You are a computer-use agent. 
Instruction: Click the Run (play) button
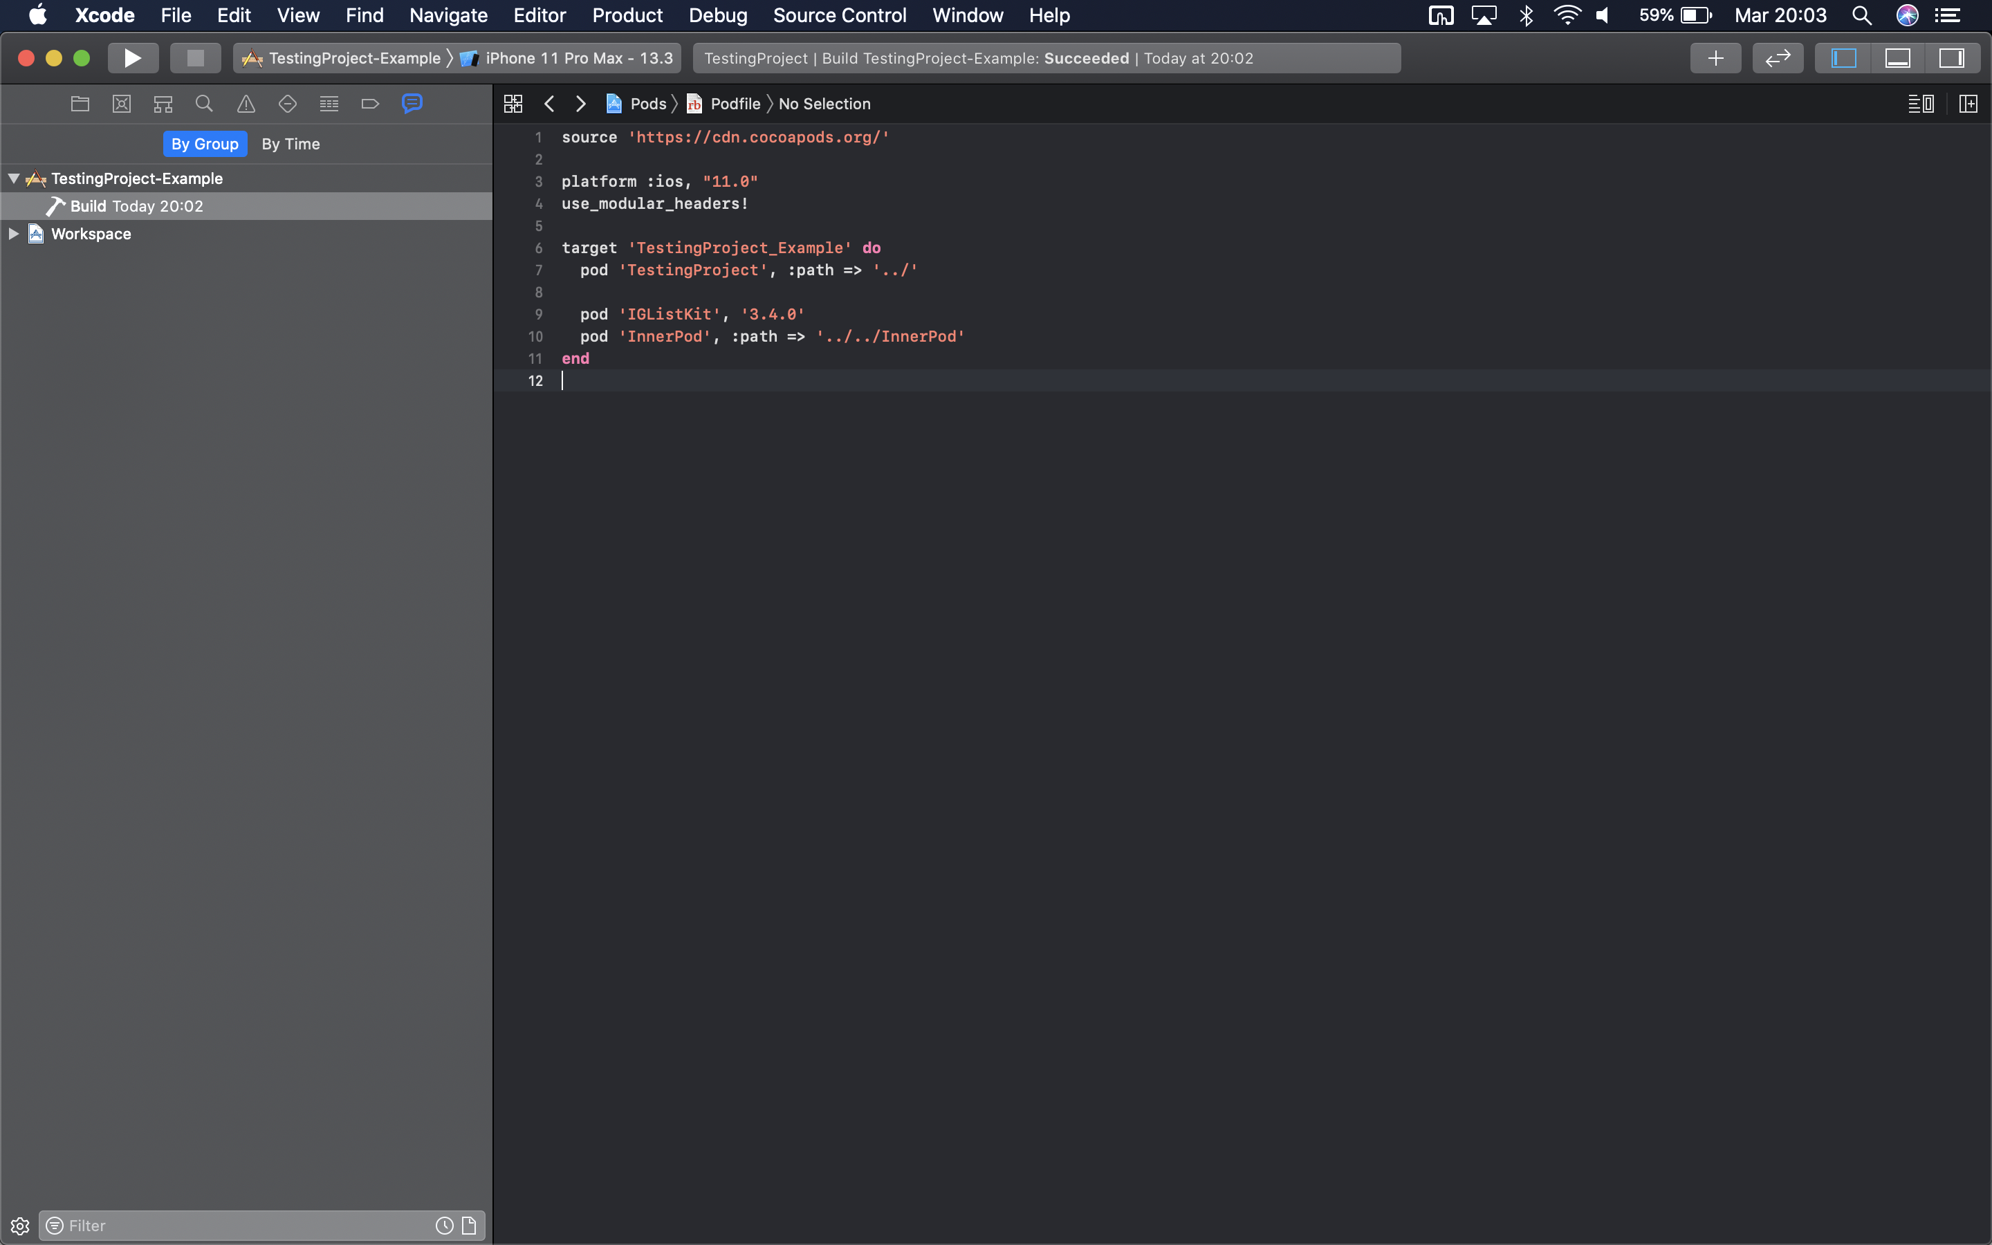coord(133,59)
